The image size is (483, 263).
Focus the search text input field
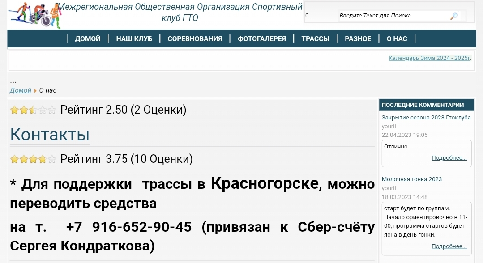[x=393, y=16]
